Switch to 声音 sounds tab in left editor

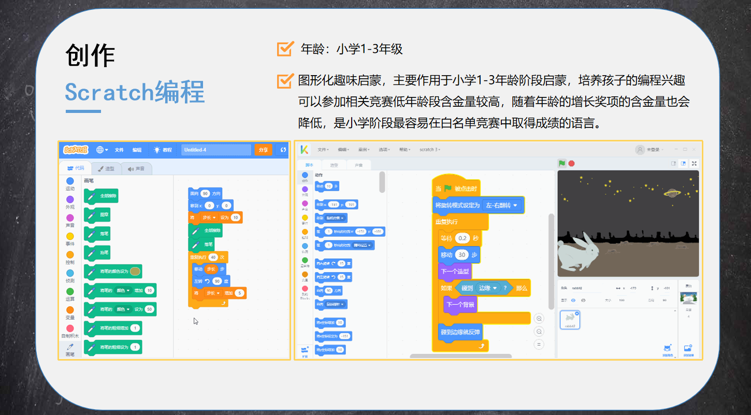pyautogui.click(x=137, y=168)
